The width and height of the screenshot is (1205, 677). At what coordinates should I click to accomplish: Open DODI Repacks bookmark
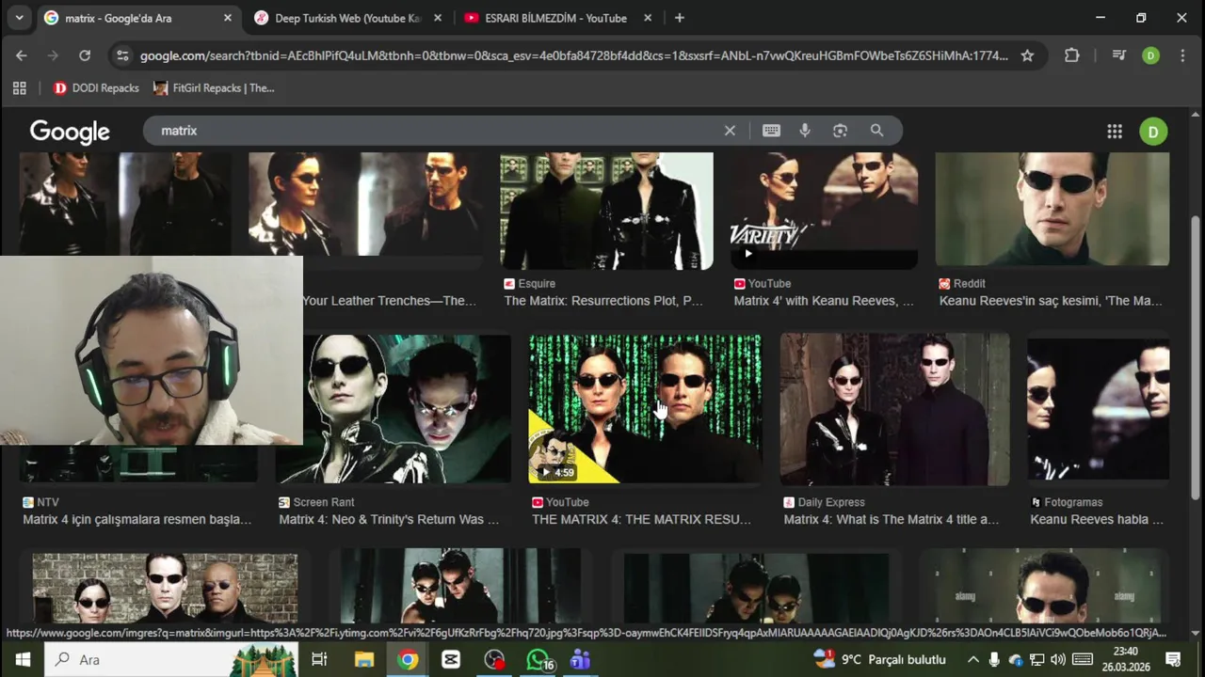click(96, 87)
